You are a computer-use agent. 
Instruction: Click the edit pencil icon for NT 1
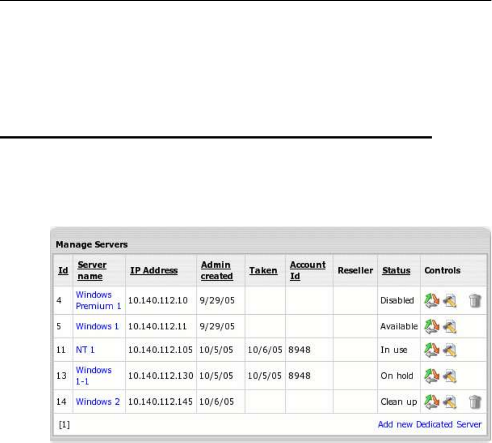(x=449, y=350)
